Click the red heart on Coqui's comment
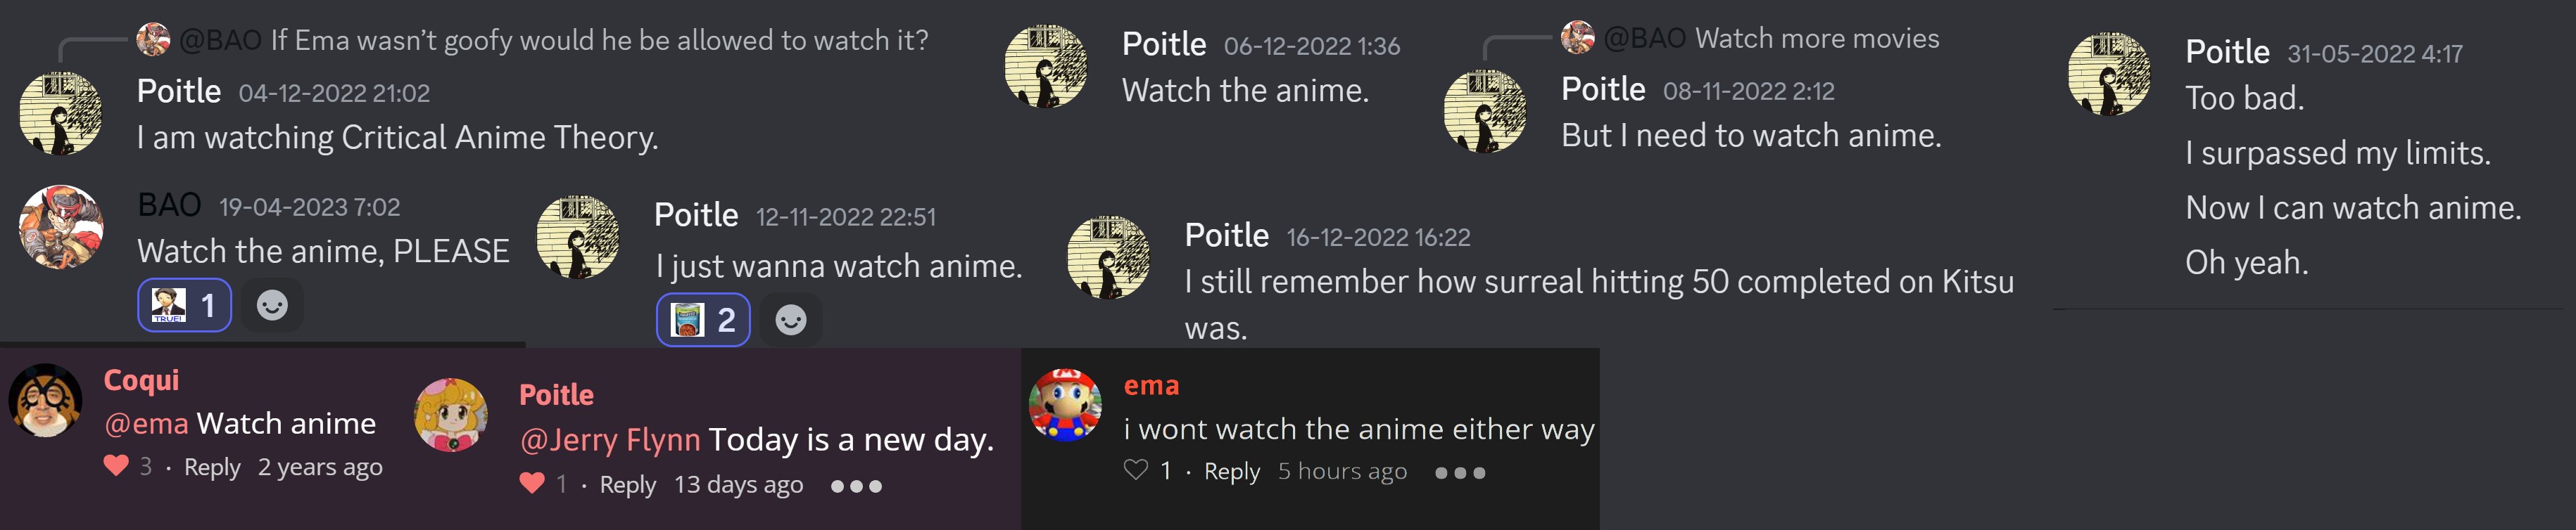This screenshot has height=530, width=2576. click(117, 465)
